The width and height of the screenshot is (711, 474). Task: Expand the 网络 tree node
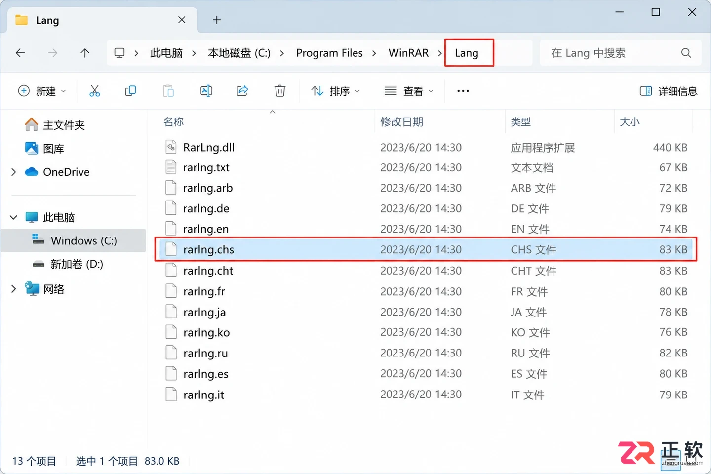pyautogui.click(x=14, y=289)
